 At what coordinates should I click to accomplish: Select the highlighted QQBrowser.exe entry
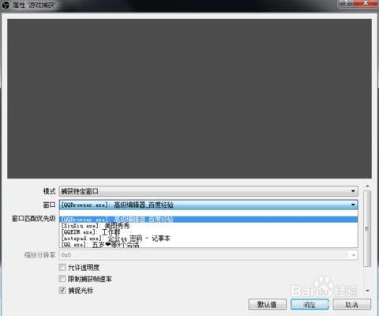pyautogui.click(x=208, y=220)
